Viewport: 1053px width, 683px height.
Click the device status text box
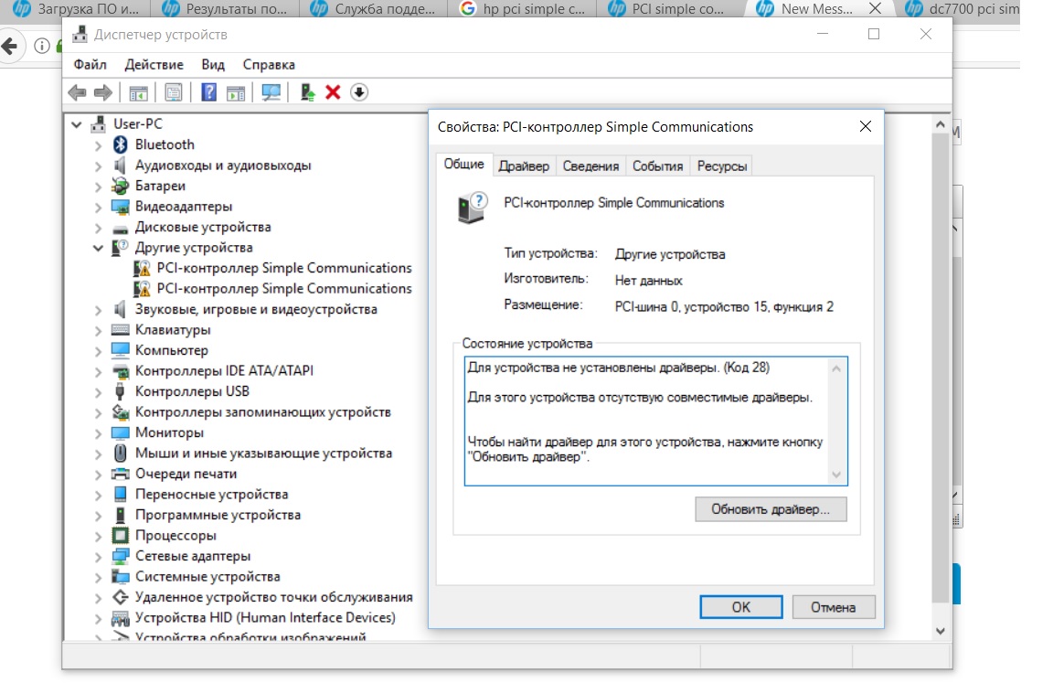click(x=655, y=422)
